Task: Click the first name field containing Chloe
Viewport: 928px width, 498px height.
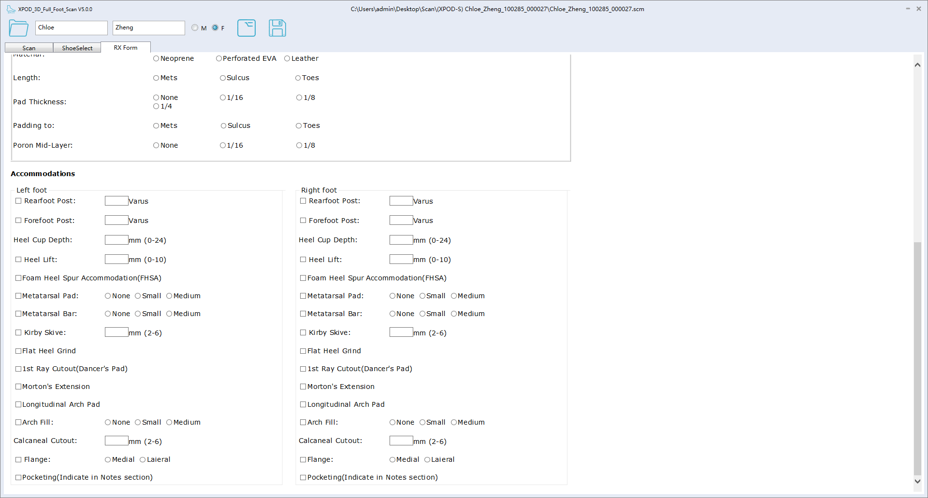Action: pos(71,28)
